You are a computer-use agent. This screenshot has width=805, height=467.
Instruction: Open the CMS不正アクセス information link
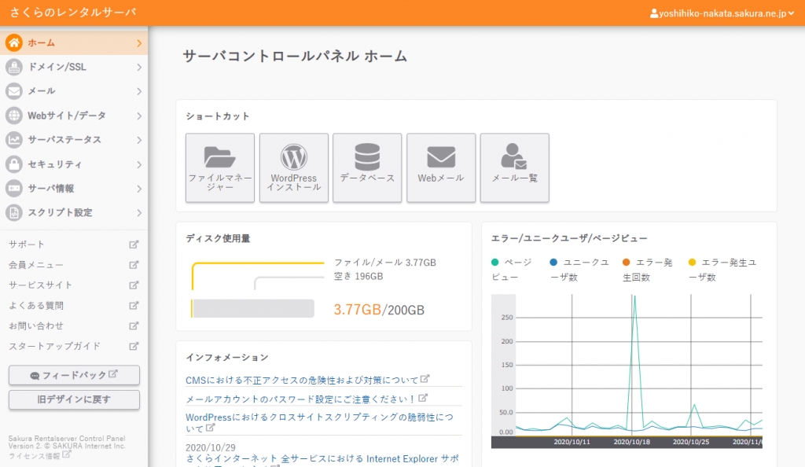tap(302, 381)
